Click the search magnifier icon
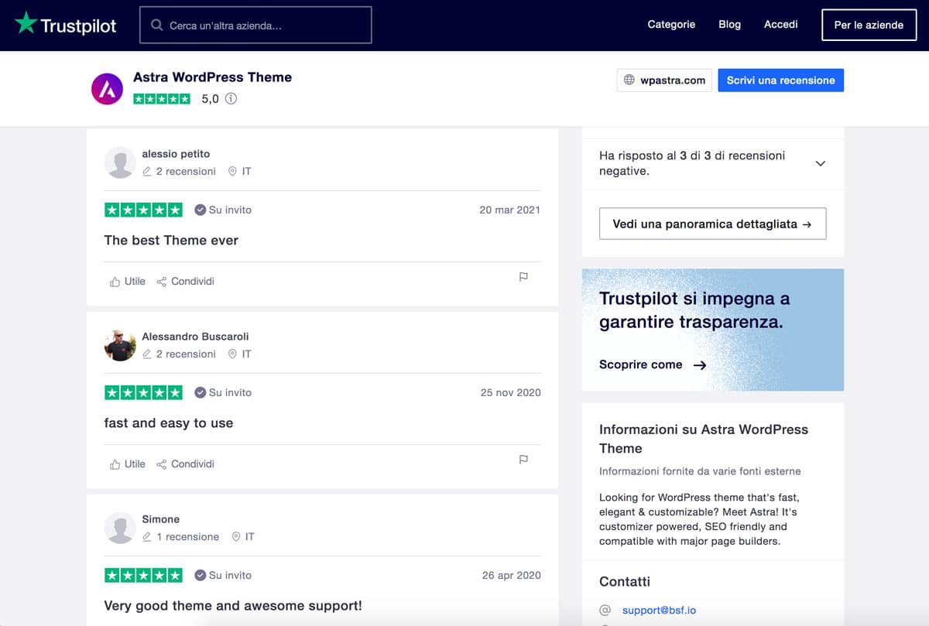Image resolution: width=929 pixels, height=626 pixels. point(156,26)
